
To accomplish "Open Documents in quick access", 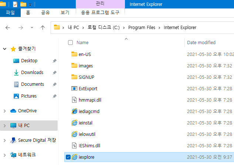I will [x=33, y=84].
